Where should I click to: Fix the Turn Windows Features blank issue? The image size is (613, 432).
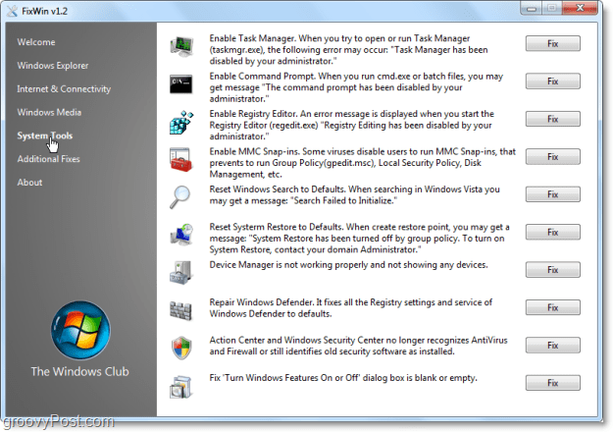pos(553,383)
